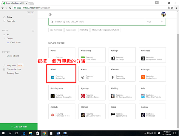Open the #diy topic heading
This screenshot has width=179, height=137.
tap(143, 88)
